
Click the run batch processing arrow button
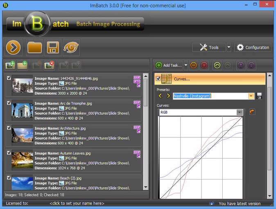click(14, 48)
